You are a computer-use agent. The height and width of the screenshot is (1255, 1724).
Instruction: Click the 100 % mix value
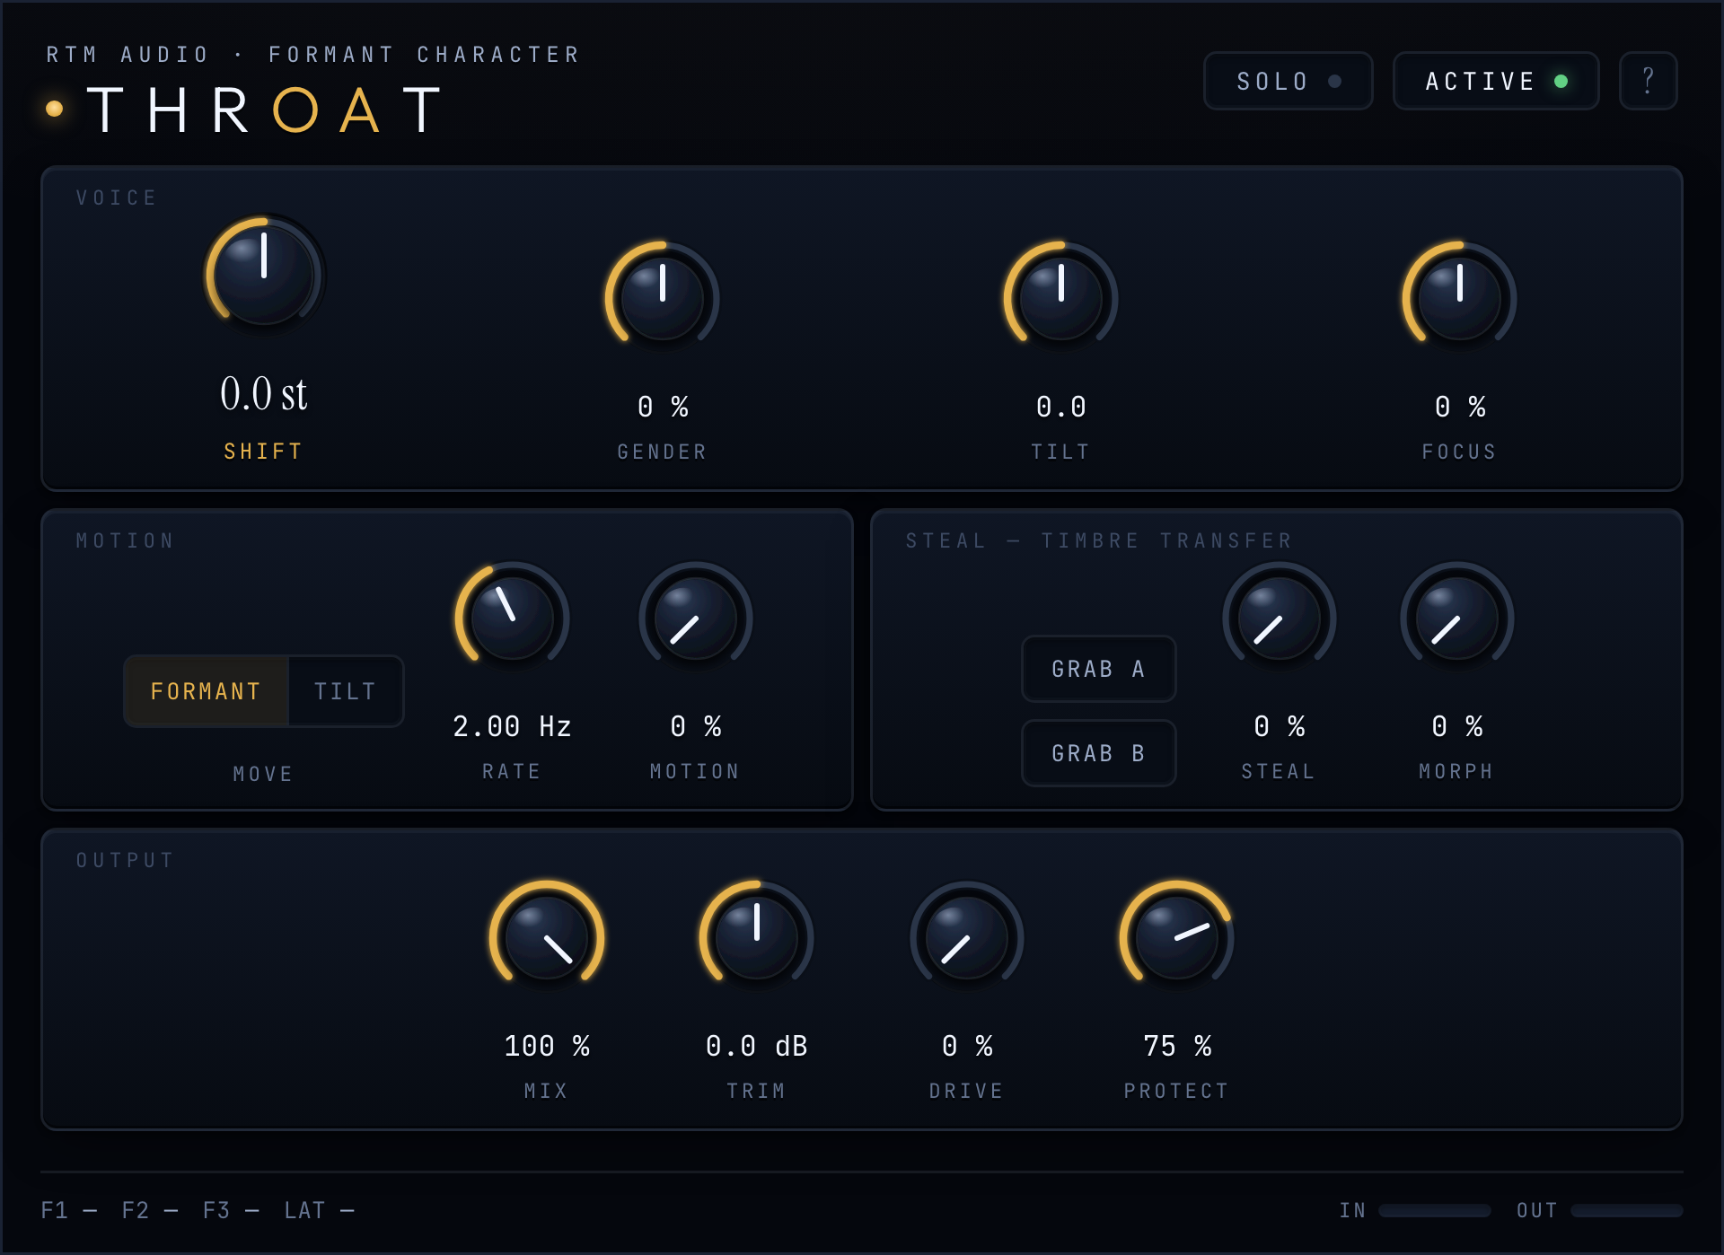(x=546, y=1046)
